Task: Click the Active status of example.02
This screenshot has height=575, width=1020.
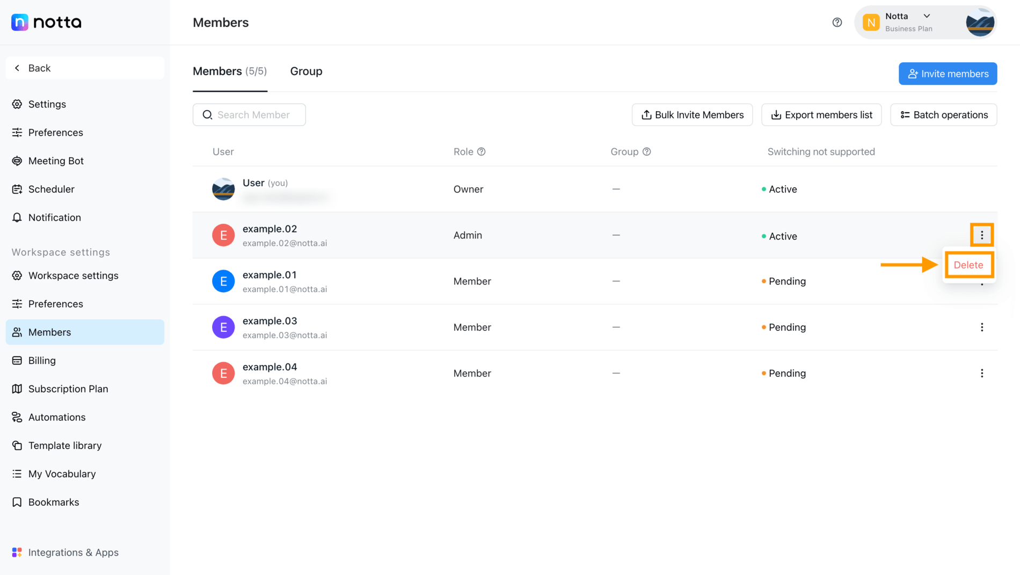Action: (779, 236)
